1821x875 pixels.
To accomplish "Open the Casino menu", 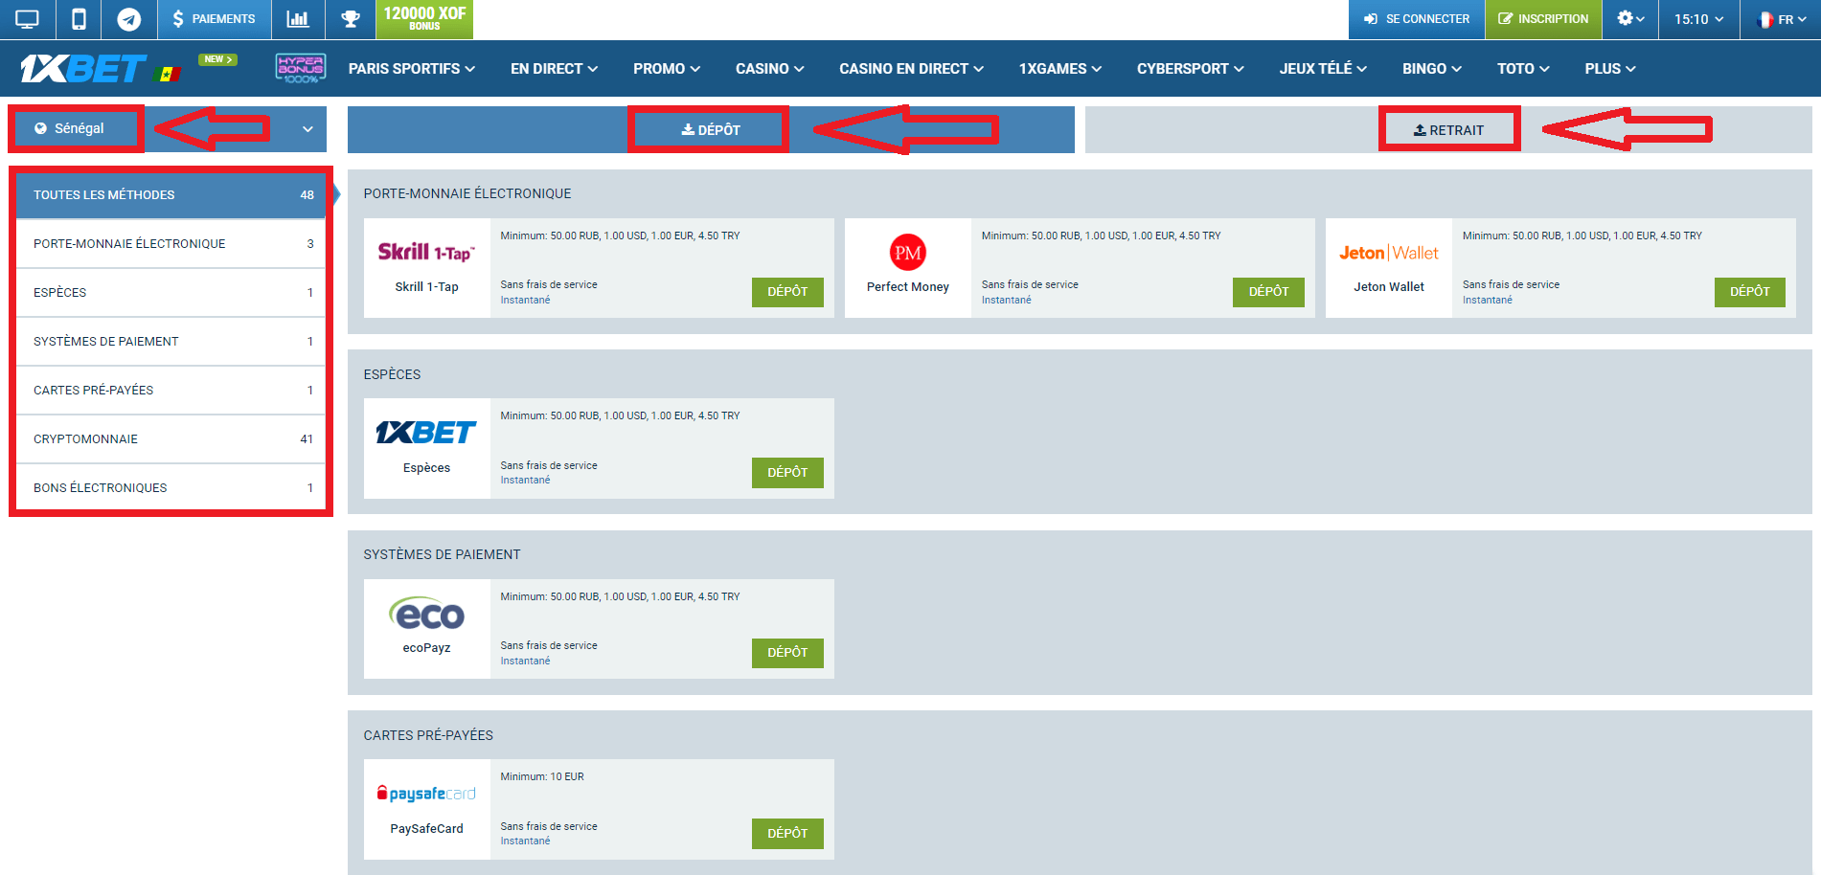I will (769, 69).
